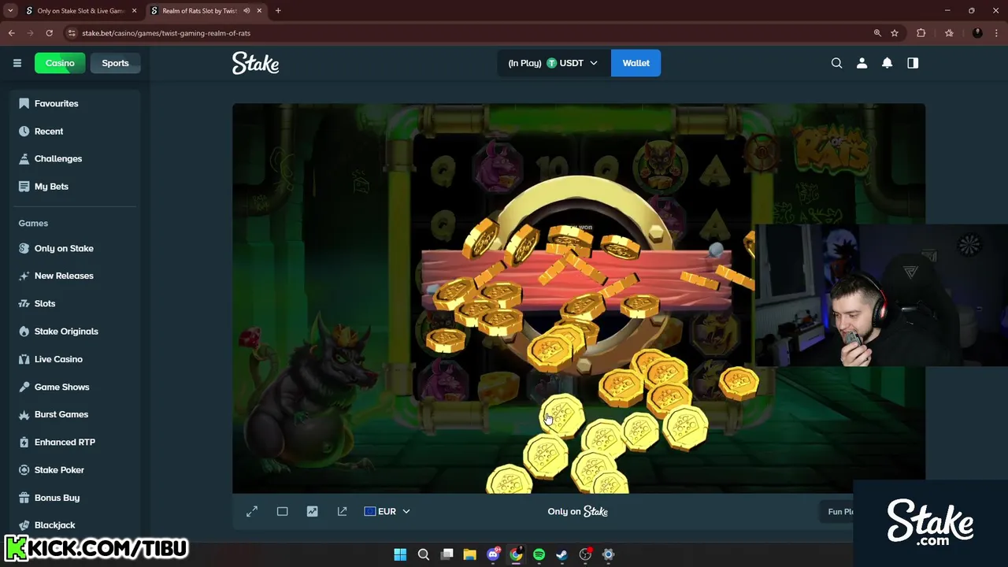Pop out the game window icon
The image size is (1008, 567).
point(342,511)
